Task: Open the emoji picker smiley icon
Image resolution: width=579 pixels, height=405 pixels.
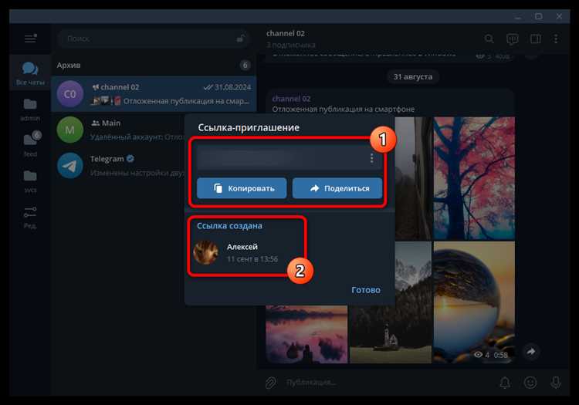Action: coord(530,383)
